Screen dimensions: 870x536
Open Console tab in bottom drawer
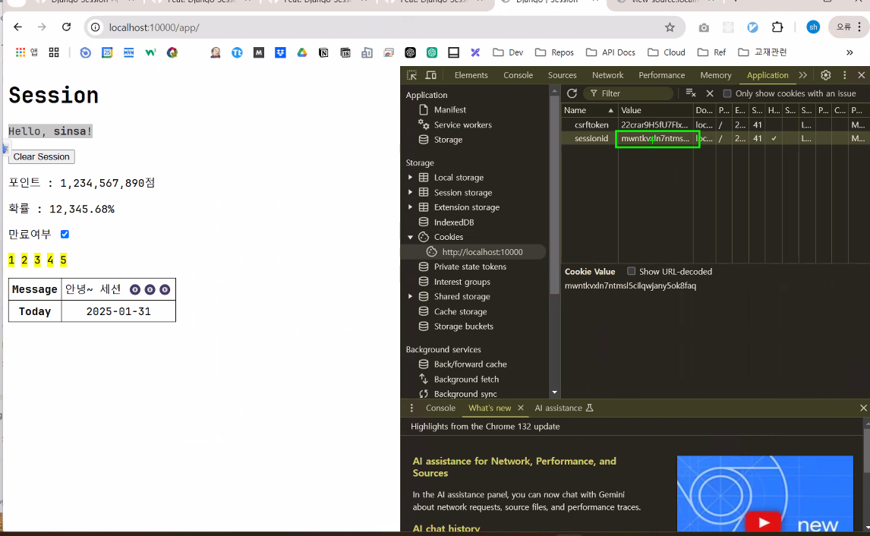point(440,408)
